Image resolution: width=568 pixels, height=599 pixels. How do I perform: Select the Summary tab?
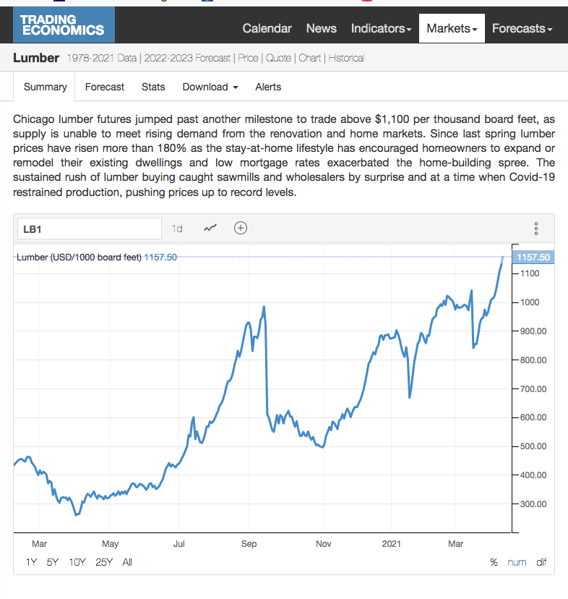tap(45, 87)
